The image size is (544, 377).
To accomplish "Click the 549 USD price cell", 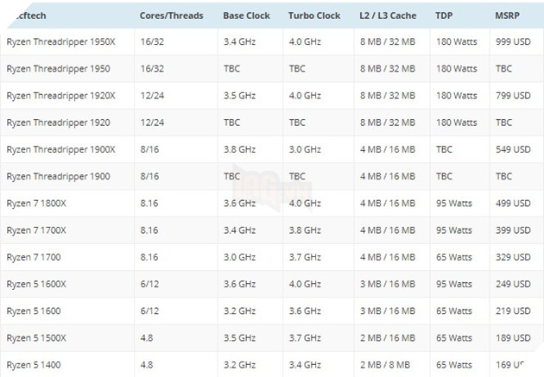I will pos(513,149).
